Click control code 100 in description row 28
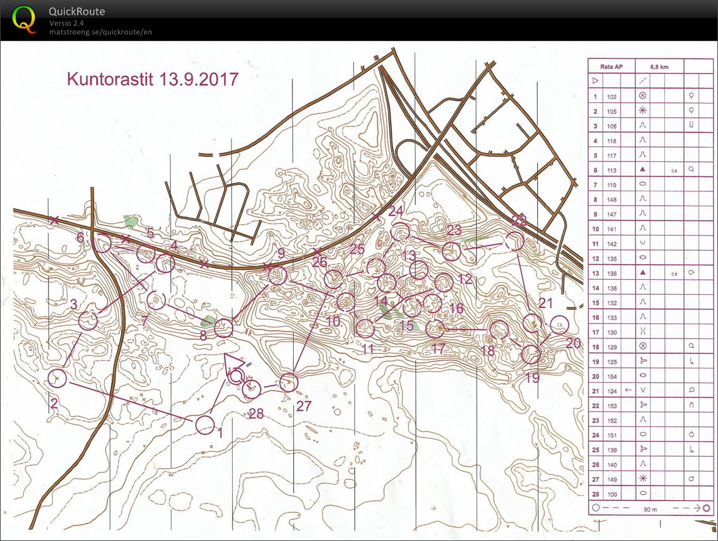718x541 pixels. click(611, 494)
